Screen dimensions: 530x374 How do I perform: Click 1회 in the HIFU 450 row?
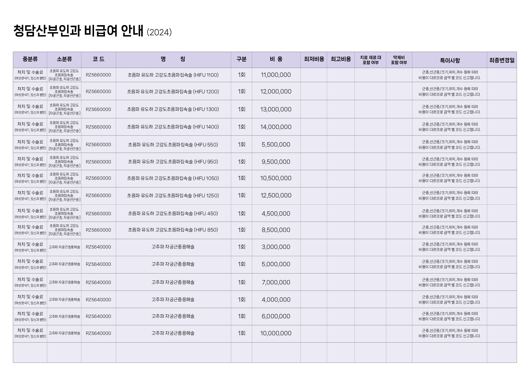point(242,214)
